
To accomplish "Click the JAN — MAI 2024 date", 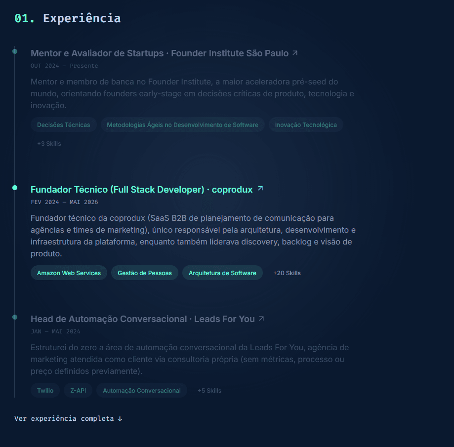I will point(55,331).
